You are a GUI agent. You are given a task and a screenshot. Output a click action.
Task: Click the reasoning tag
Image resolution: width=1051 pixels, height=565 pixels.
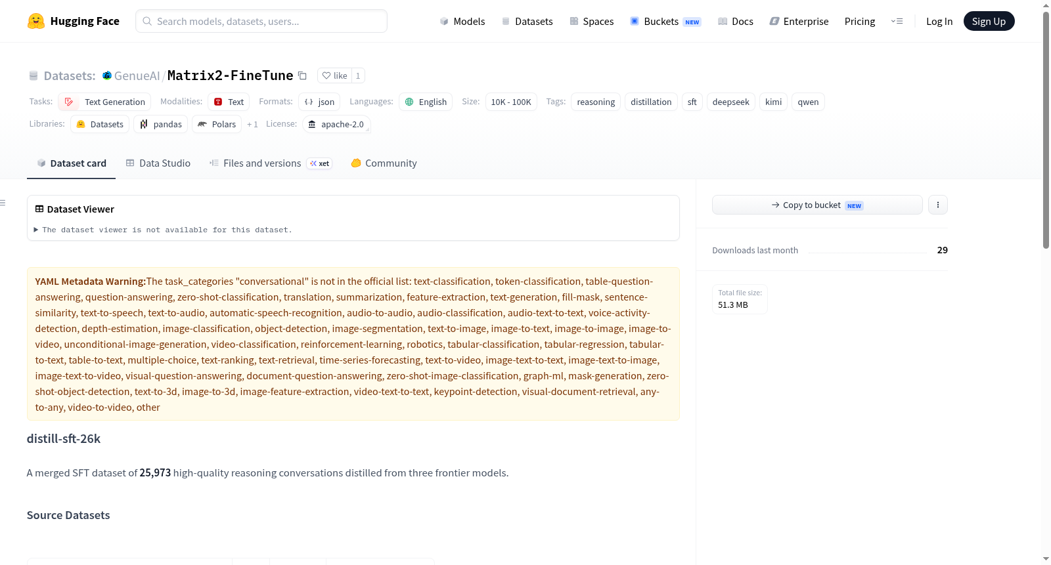click(x=596, y=102)
